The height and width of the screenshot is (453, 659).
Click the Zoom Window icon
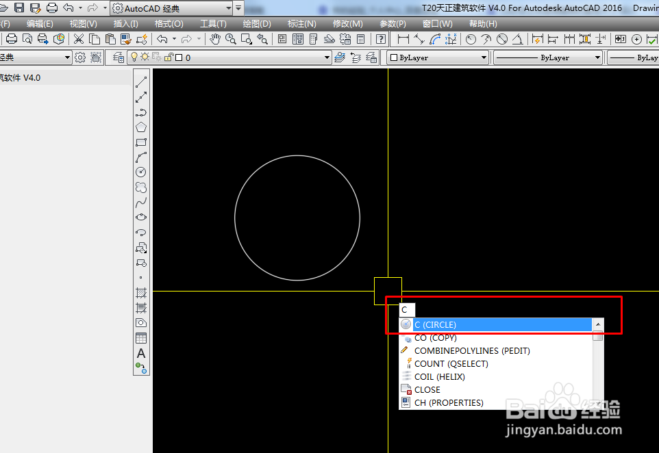247,40
